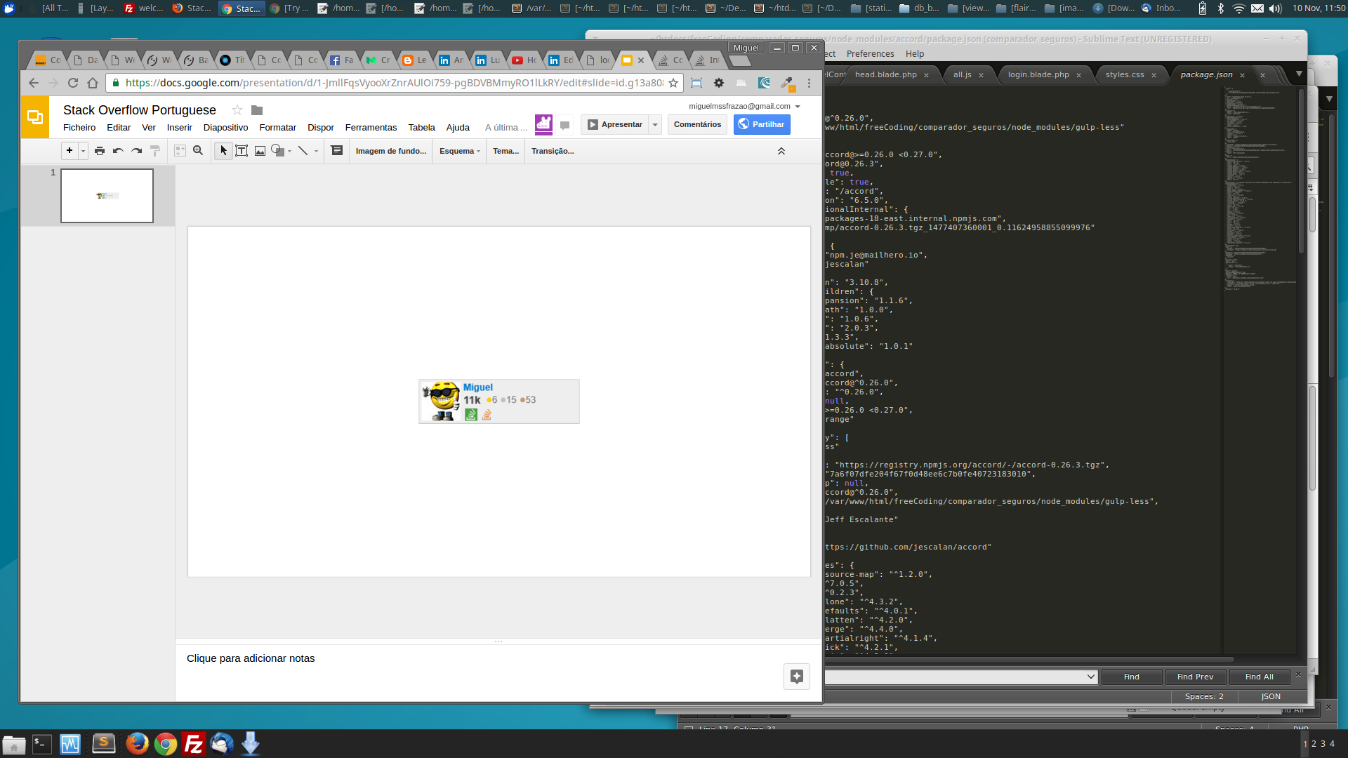Click the move to folder icon
The width and height of the screenshot is (1348, 758).
257,110
